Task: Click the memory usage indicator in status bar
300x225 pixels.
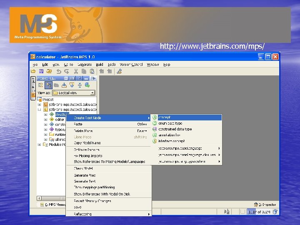Action: point(259,212)
